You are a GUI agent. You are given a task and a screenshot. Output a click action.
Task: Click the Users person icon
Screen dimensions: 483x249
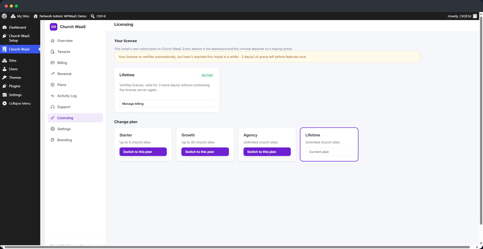pyautogui.click(x=5, y=69)
